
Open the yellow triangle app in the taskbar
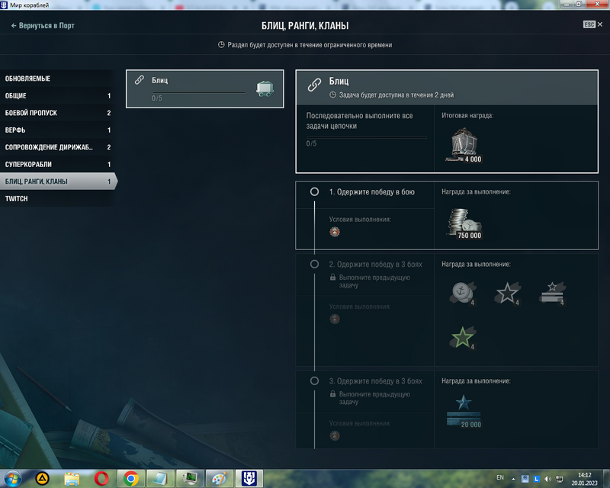point(43,479)
